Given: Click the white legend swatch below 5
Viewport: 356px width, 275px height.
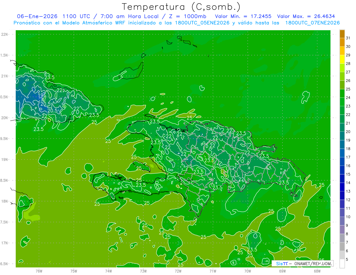Looking at the screenshot, I should point(342,264).
